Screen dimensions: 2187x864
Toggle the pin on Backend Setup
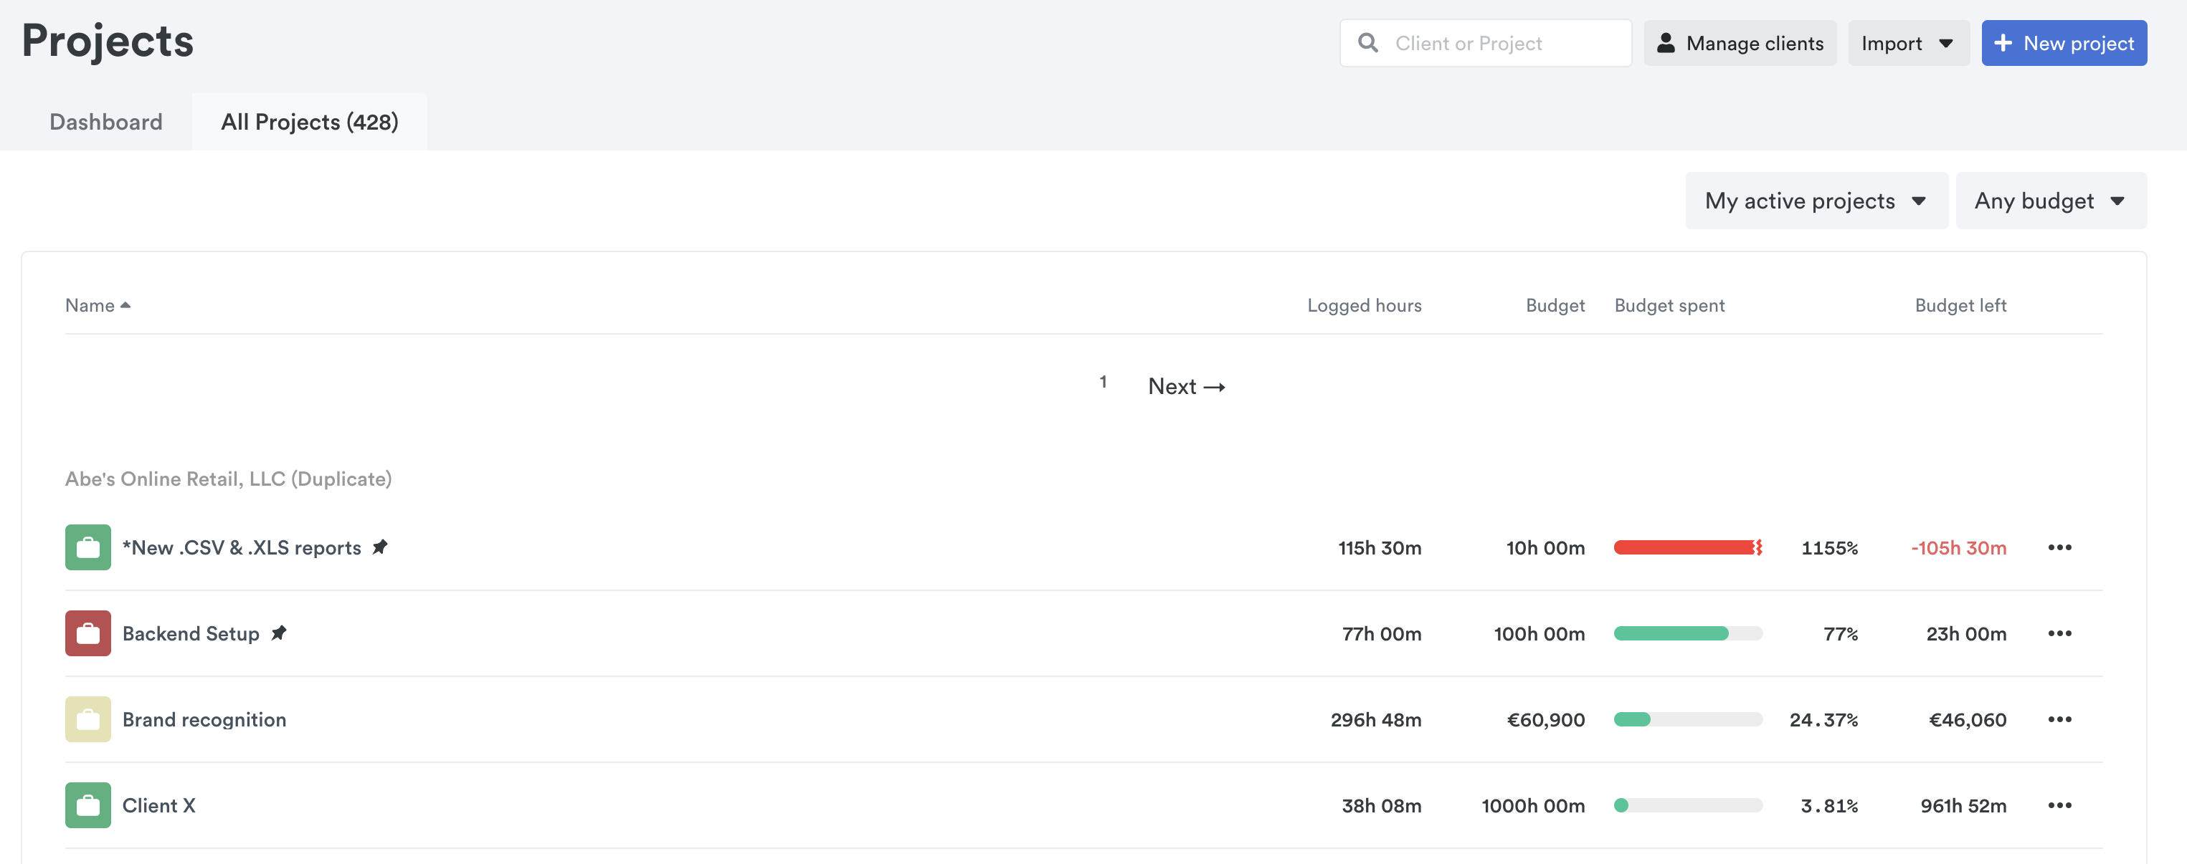278,633
